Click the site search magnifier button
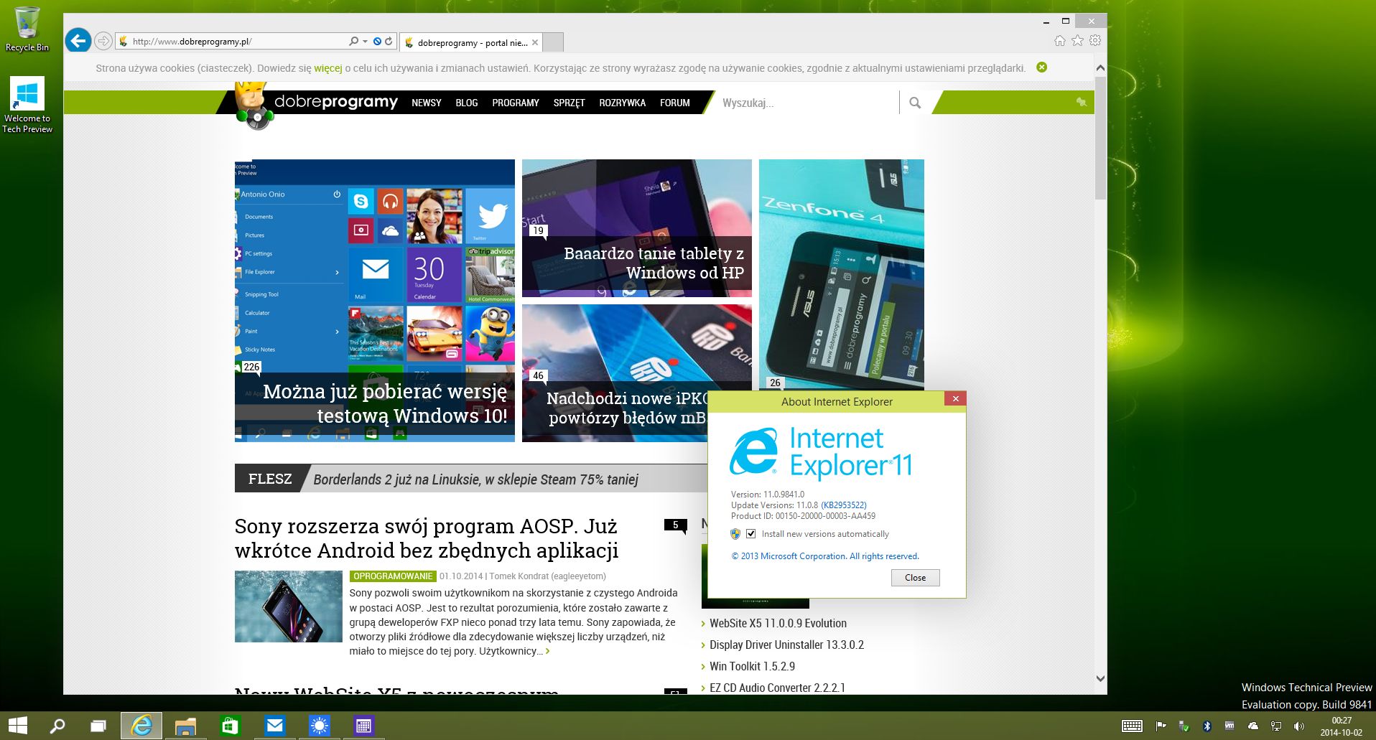This screenshot has width=1376, height=740. [x=915, y=103]
